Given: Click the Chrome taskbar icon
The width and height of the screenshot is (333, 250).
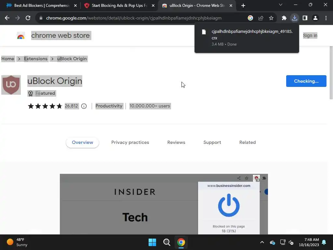Looking at the screenshot, I should coord(181,242).
